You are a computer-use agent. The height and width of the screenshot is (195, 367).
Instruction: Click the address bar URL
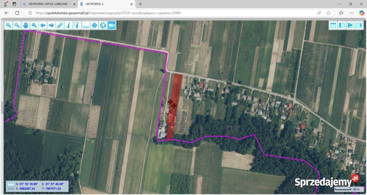(x=108, y=13)
